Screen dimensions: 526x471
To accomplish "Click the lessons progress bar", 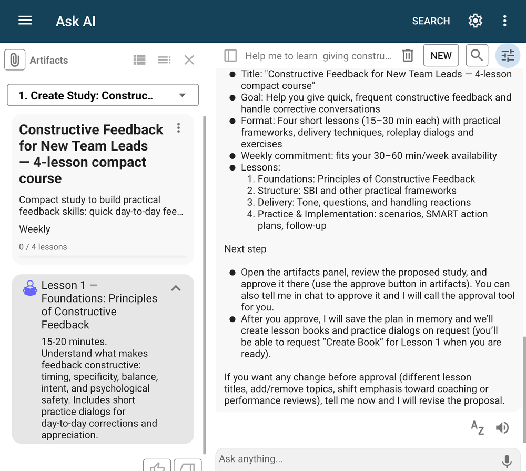I will click(x=103, y=257).
